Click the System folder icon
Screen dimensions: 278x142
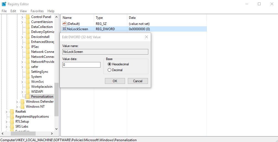click(28, 77)
